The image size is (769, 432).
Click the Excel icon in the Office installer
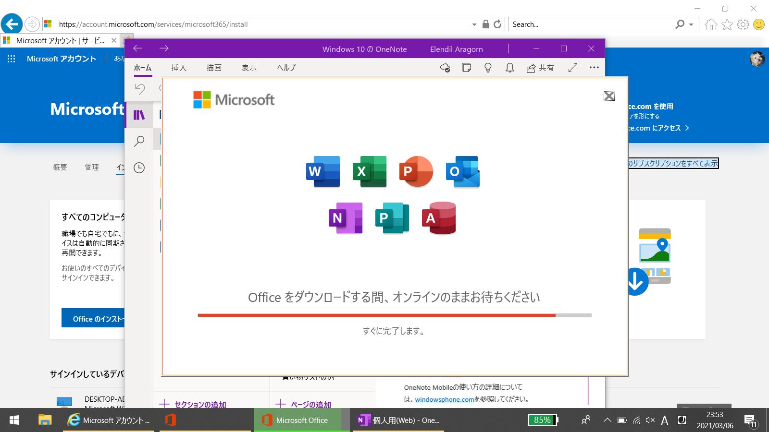[370, 171]
